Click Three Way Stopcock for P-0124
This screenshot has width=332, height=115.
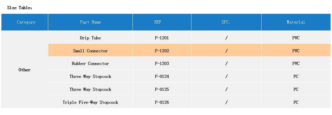90,76
